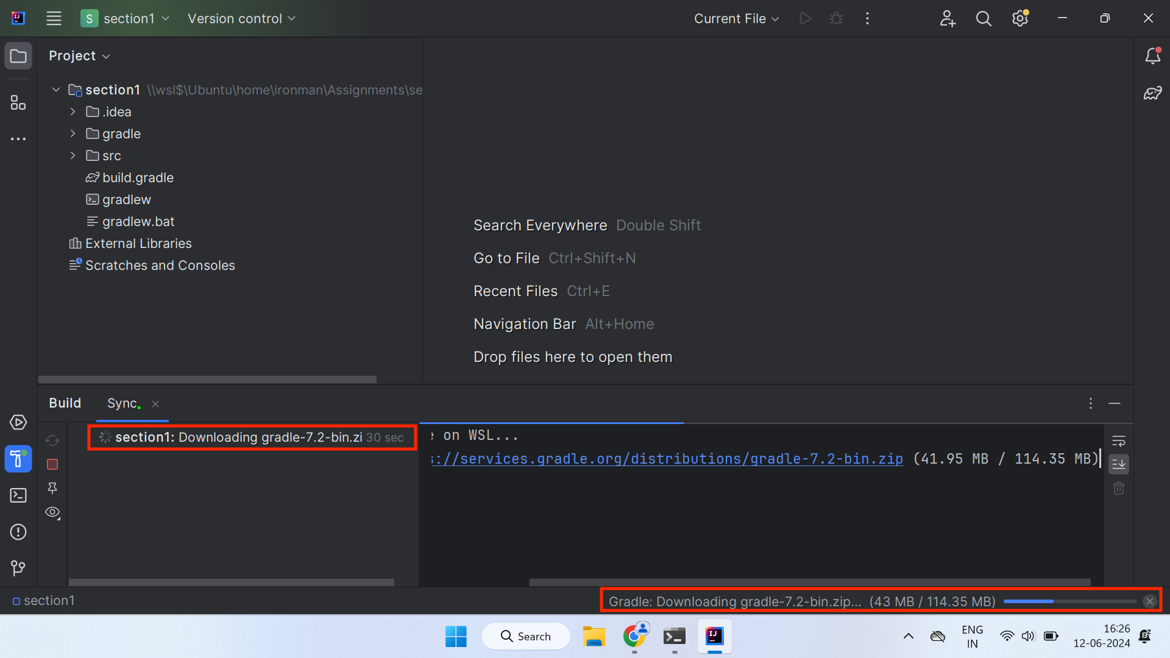Open the section1 project dropdown
Screen dimensions: 1170x658
(x=125, y=18)
